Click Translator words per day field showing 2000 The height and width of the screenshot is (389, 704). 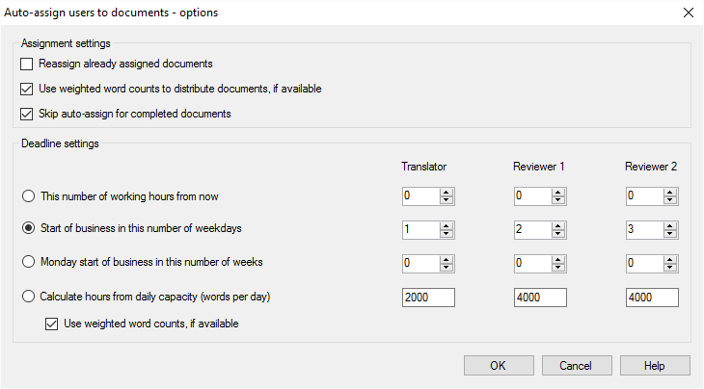pyautogui.click(x=427, y=297)
